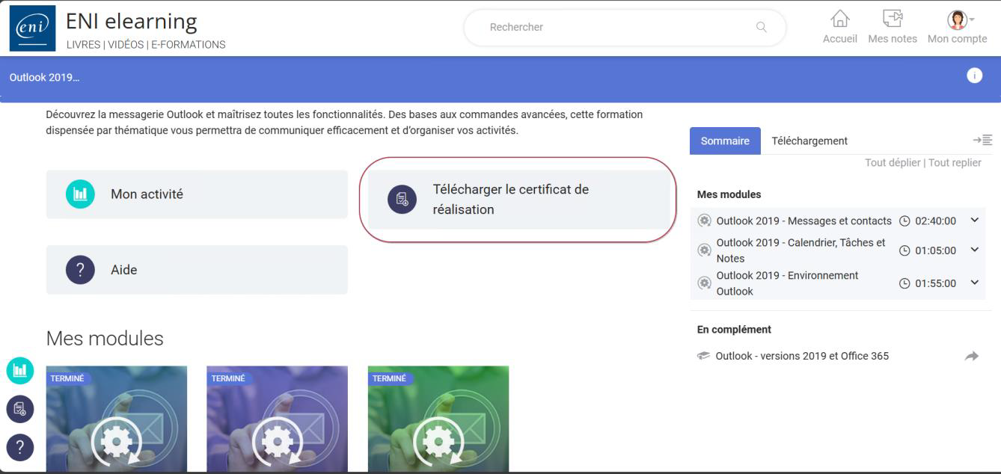Expand the Messages et contacts chevron
Image resolution: width=1001 pixels, height=474 pixels.
tap(974, 220)
